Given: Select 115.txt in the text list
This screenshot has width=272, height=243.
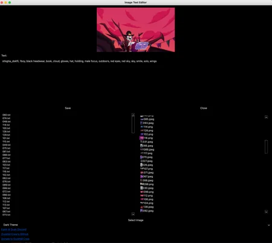Looking at the screenshot, I should [x=6, y=141].
